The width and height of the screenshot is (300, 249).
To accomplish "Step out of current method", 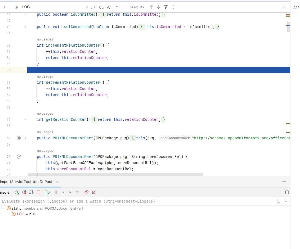I will click(77, 193).
